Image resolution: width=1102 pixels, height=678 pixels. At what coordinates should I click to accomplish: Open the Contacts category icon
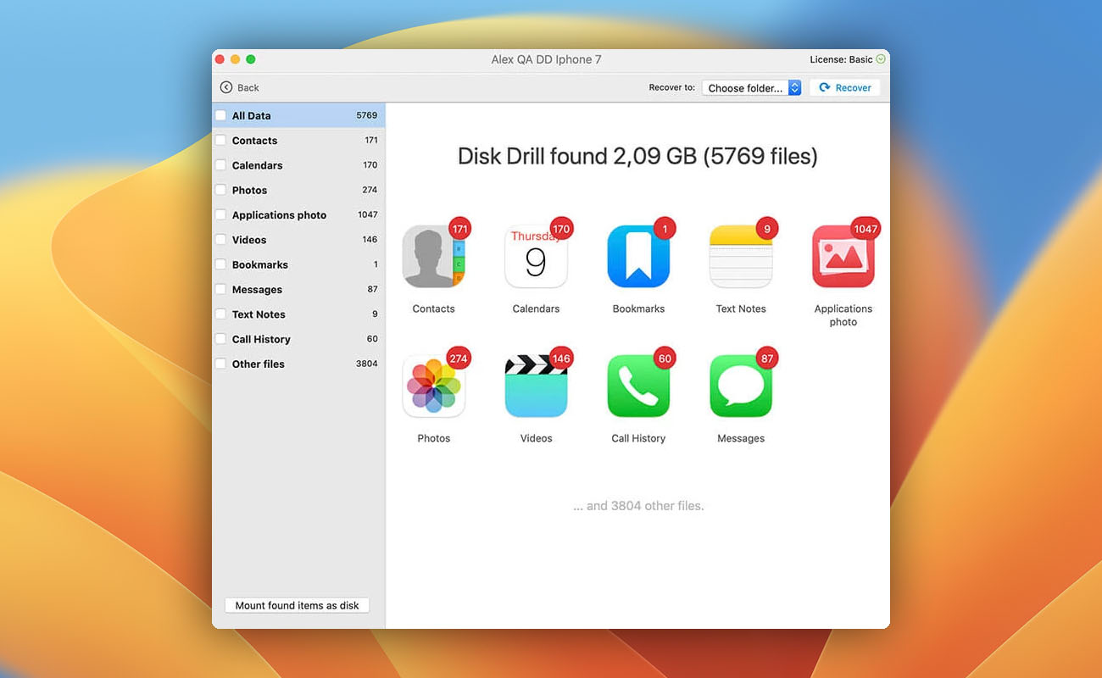pos(434,257)
